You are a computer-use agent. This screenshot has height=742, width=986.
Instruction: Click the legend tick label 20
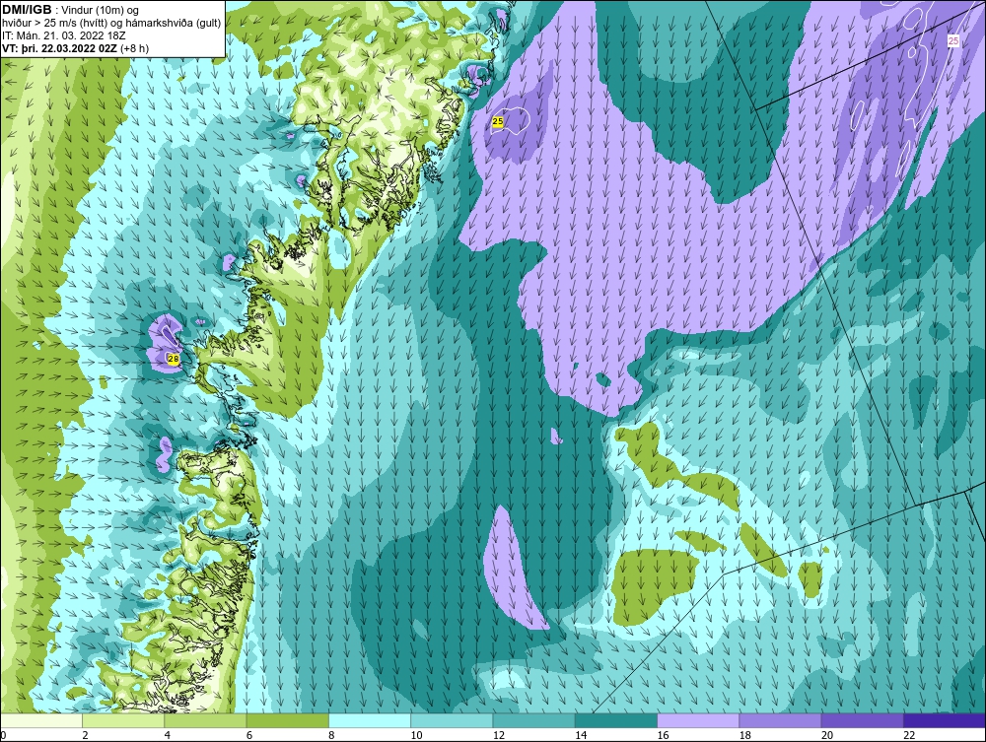coord(827,735)
